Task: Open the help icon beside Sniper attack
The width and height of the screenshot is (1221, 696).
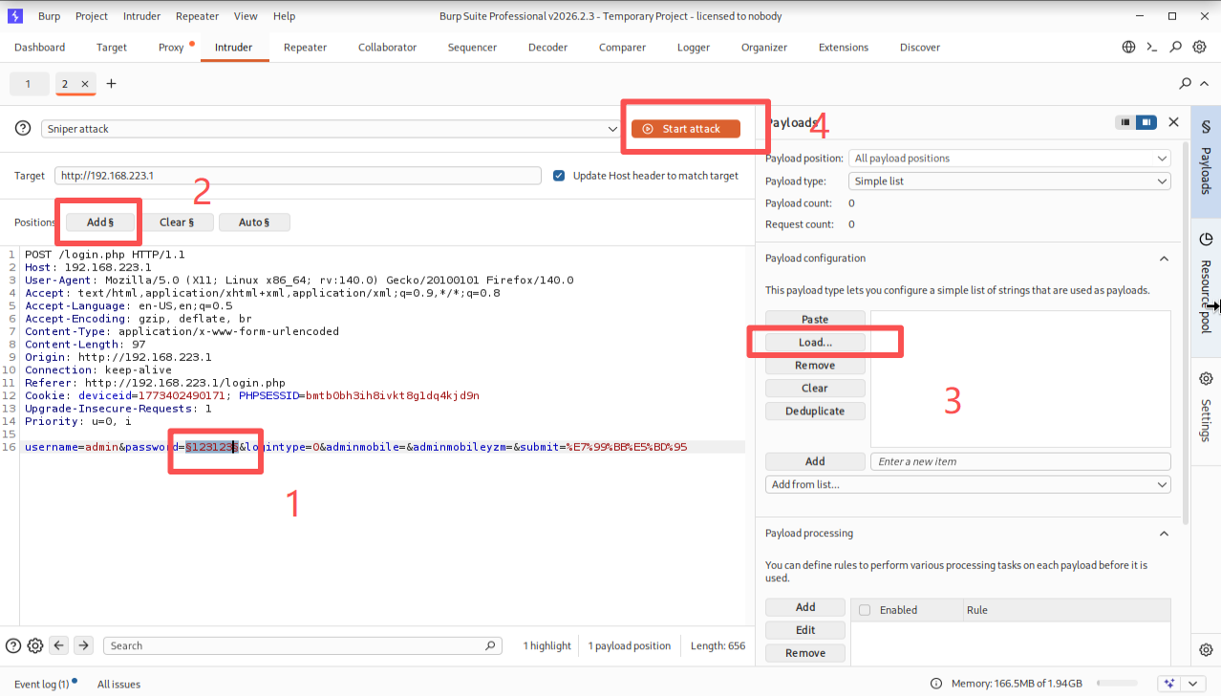Action: [x=23, y=129]
